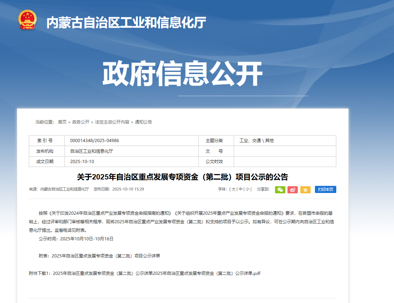
Task: Share article via green WeChat icon
Action: coord(280,190)
